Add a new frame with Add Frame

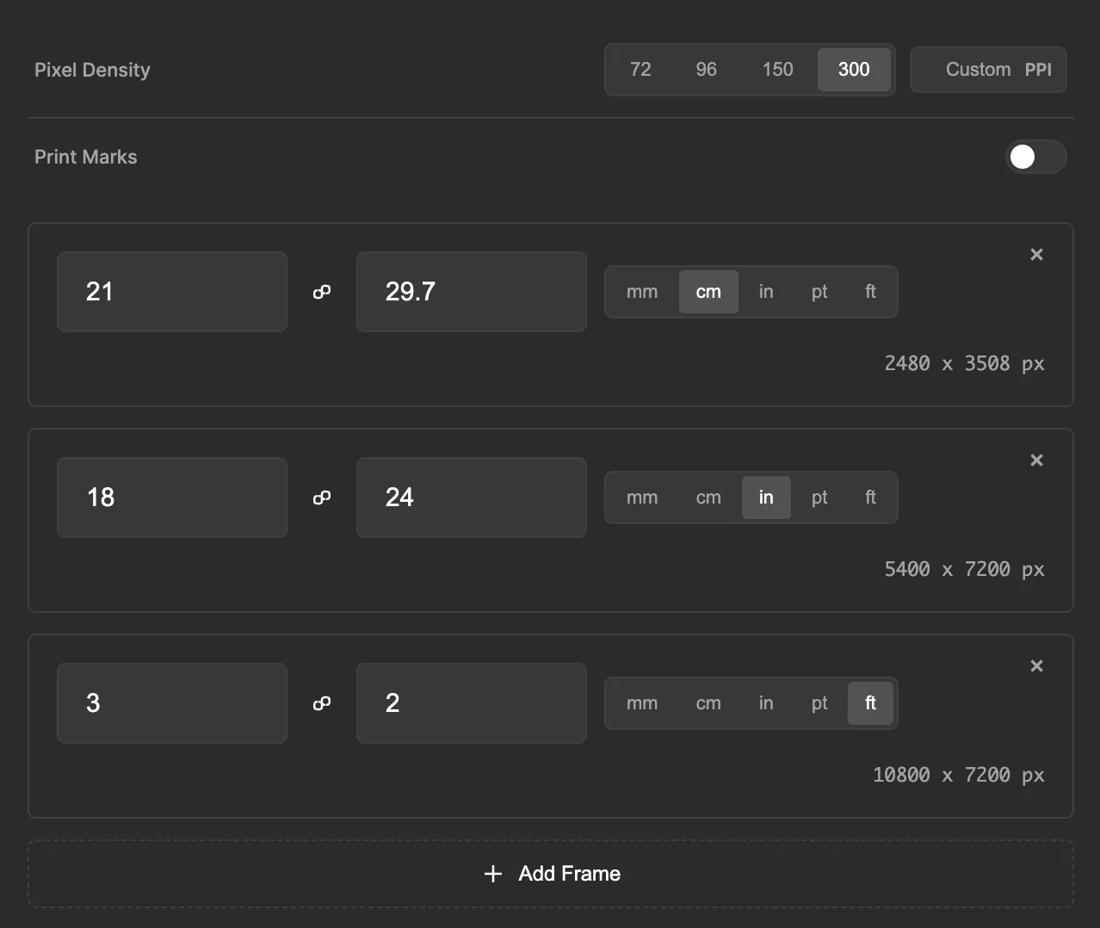point(551,874)
